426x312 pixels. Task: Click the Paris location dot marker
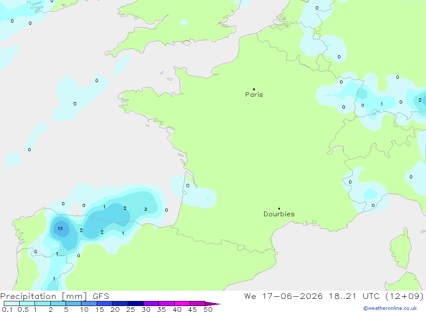pos(254,89)
